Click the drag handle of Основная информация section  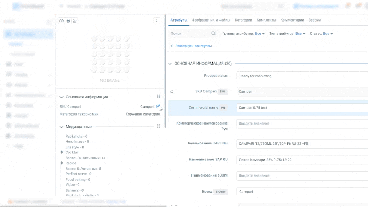158,96
